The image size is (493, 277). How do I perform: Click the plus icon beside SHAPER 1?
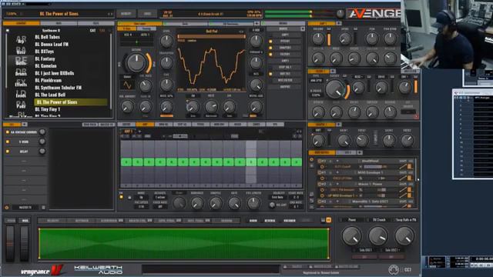(338, 125)
